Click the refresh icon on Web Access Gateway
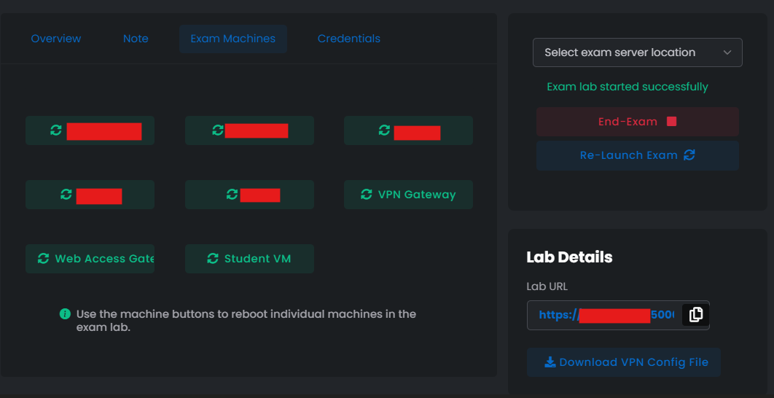 [x=43, y=259]
